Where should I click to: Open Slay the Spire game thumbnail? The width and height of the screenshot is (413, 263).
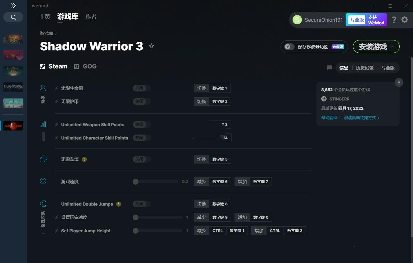[x=13, y=39]
